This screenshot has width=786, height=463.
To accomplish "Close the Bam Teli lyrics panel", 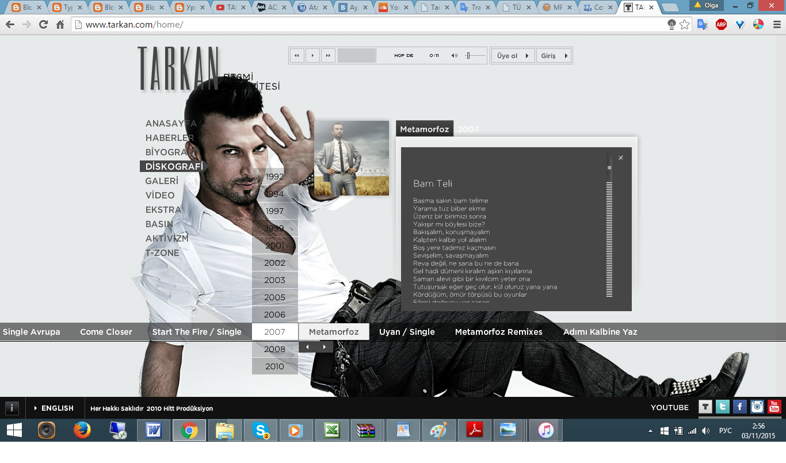I will pos(621,158).
